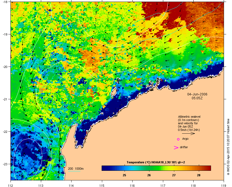
Task: Click the 'Altimetric sealevel' legend text
Action: click(189, 117)
